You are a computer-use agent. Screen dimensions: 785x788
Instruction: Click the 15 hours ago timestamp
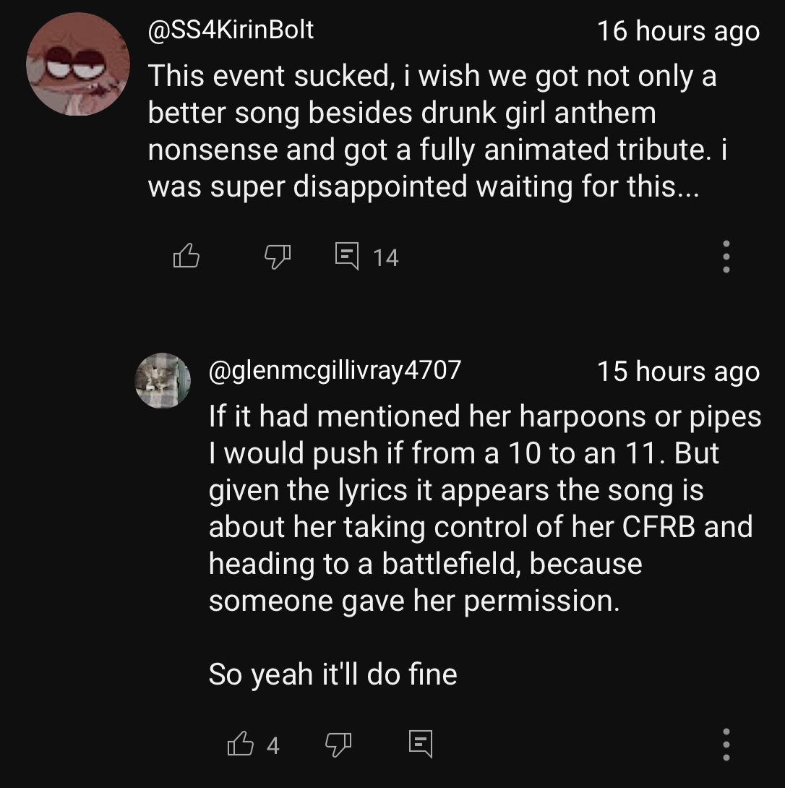(678, 372)
